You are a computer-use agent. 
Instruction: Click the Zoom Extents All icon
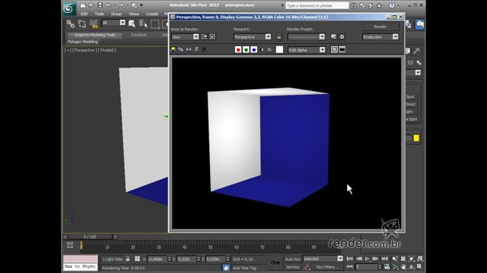[419, 259]
